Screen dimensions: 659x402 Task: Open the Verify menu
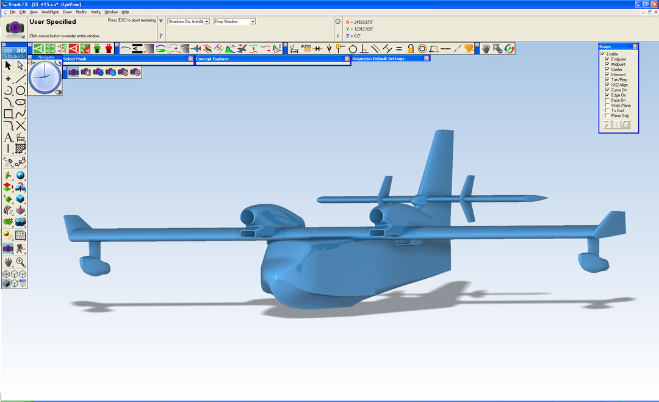click(95, 12)
